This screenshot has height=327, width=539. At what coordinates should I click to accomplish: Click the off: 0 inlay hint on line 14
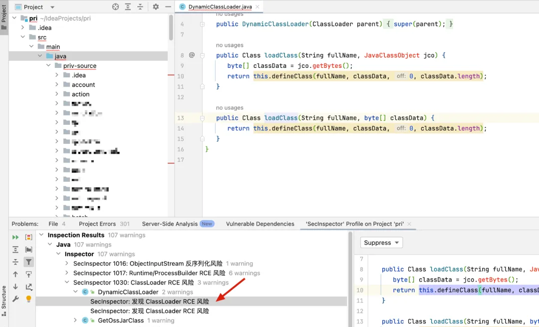tap(405, 128)
